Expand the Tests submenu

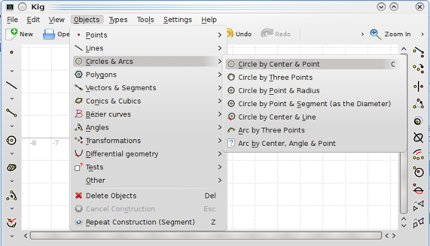pyautogui.click(x=148, y=167)
